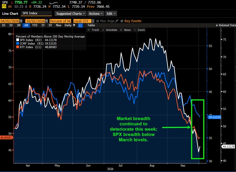Click the Sep label on the time axis
236x172 pixels.
point(183,166)
